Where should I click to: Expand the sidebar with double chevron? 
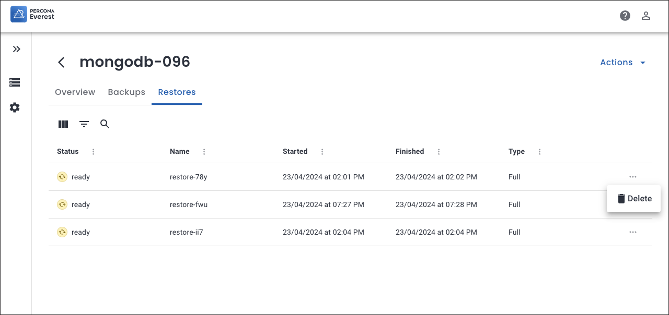pyautogui.click(x=17, y=49)
